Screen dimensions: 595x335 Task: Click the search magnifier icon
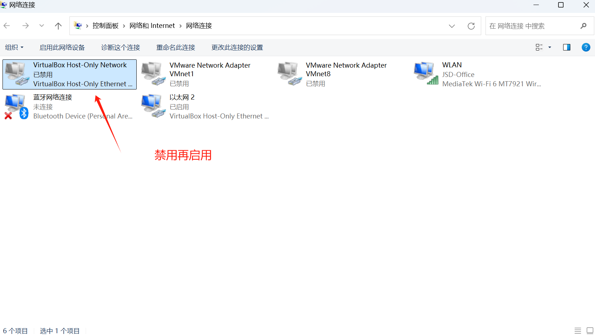pyautogui.click(x=584, y=26)
